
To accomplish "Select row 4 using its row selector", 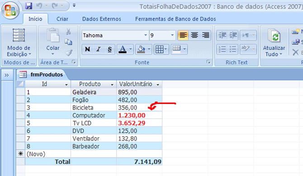I will 20,115.
